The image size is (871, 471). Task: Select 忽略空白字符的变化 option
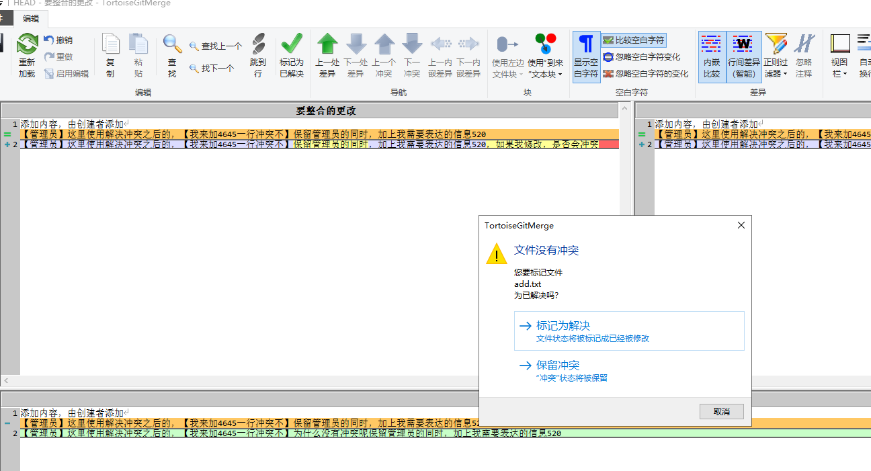[x=646, y=74]
